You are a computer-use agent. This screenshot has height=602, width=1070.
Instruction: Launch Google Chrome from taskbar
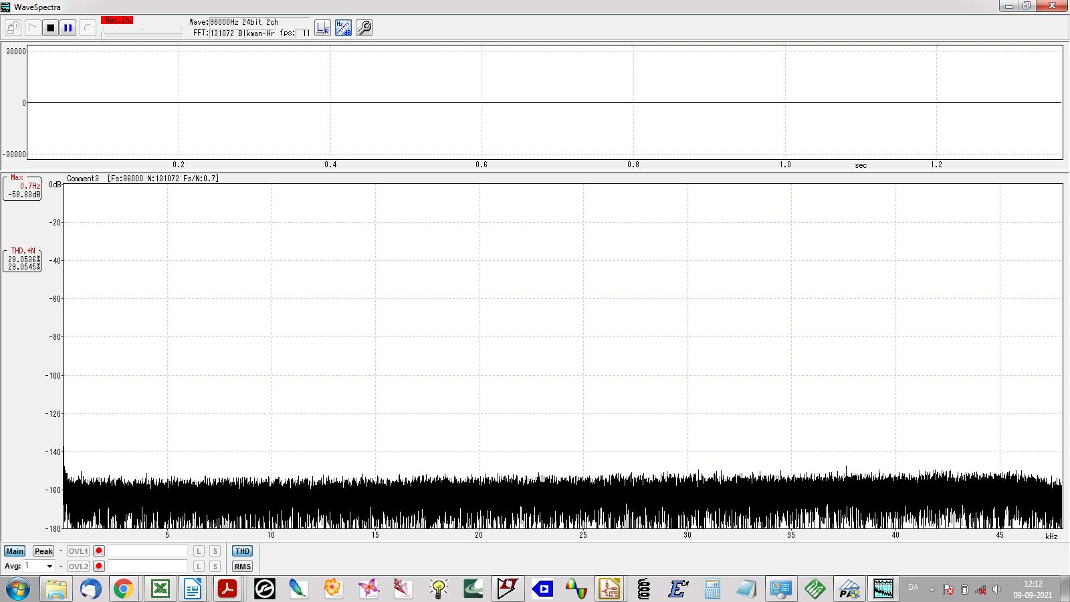(x=124, y=589)
